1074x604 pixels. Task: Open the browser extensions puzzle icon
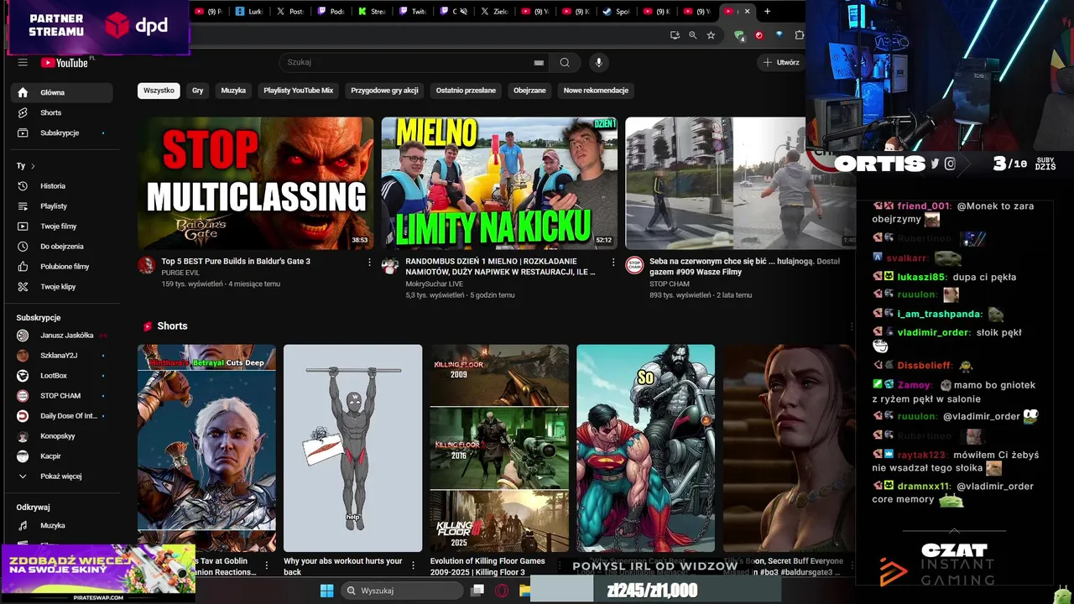pyautogui.click(x=799, y=35)
